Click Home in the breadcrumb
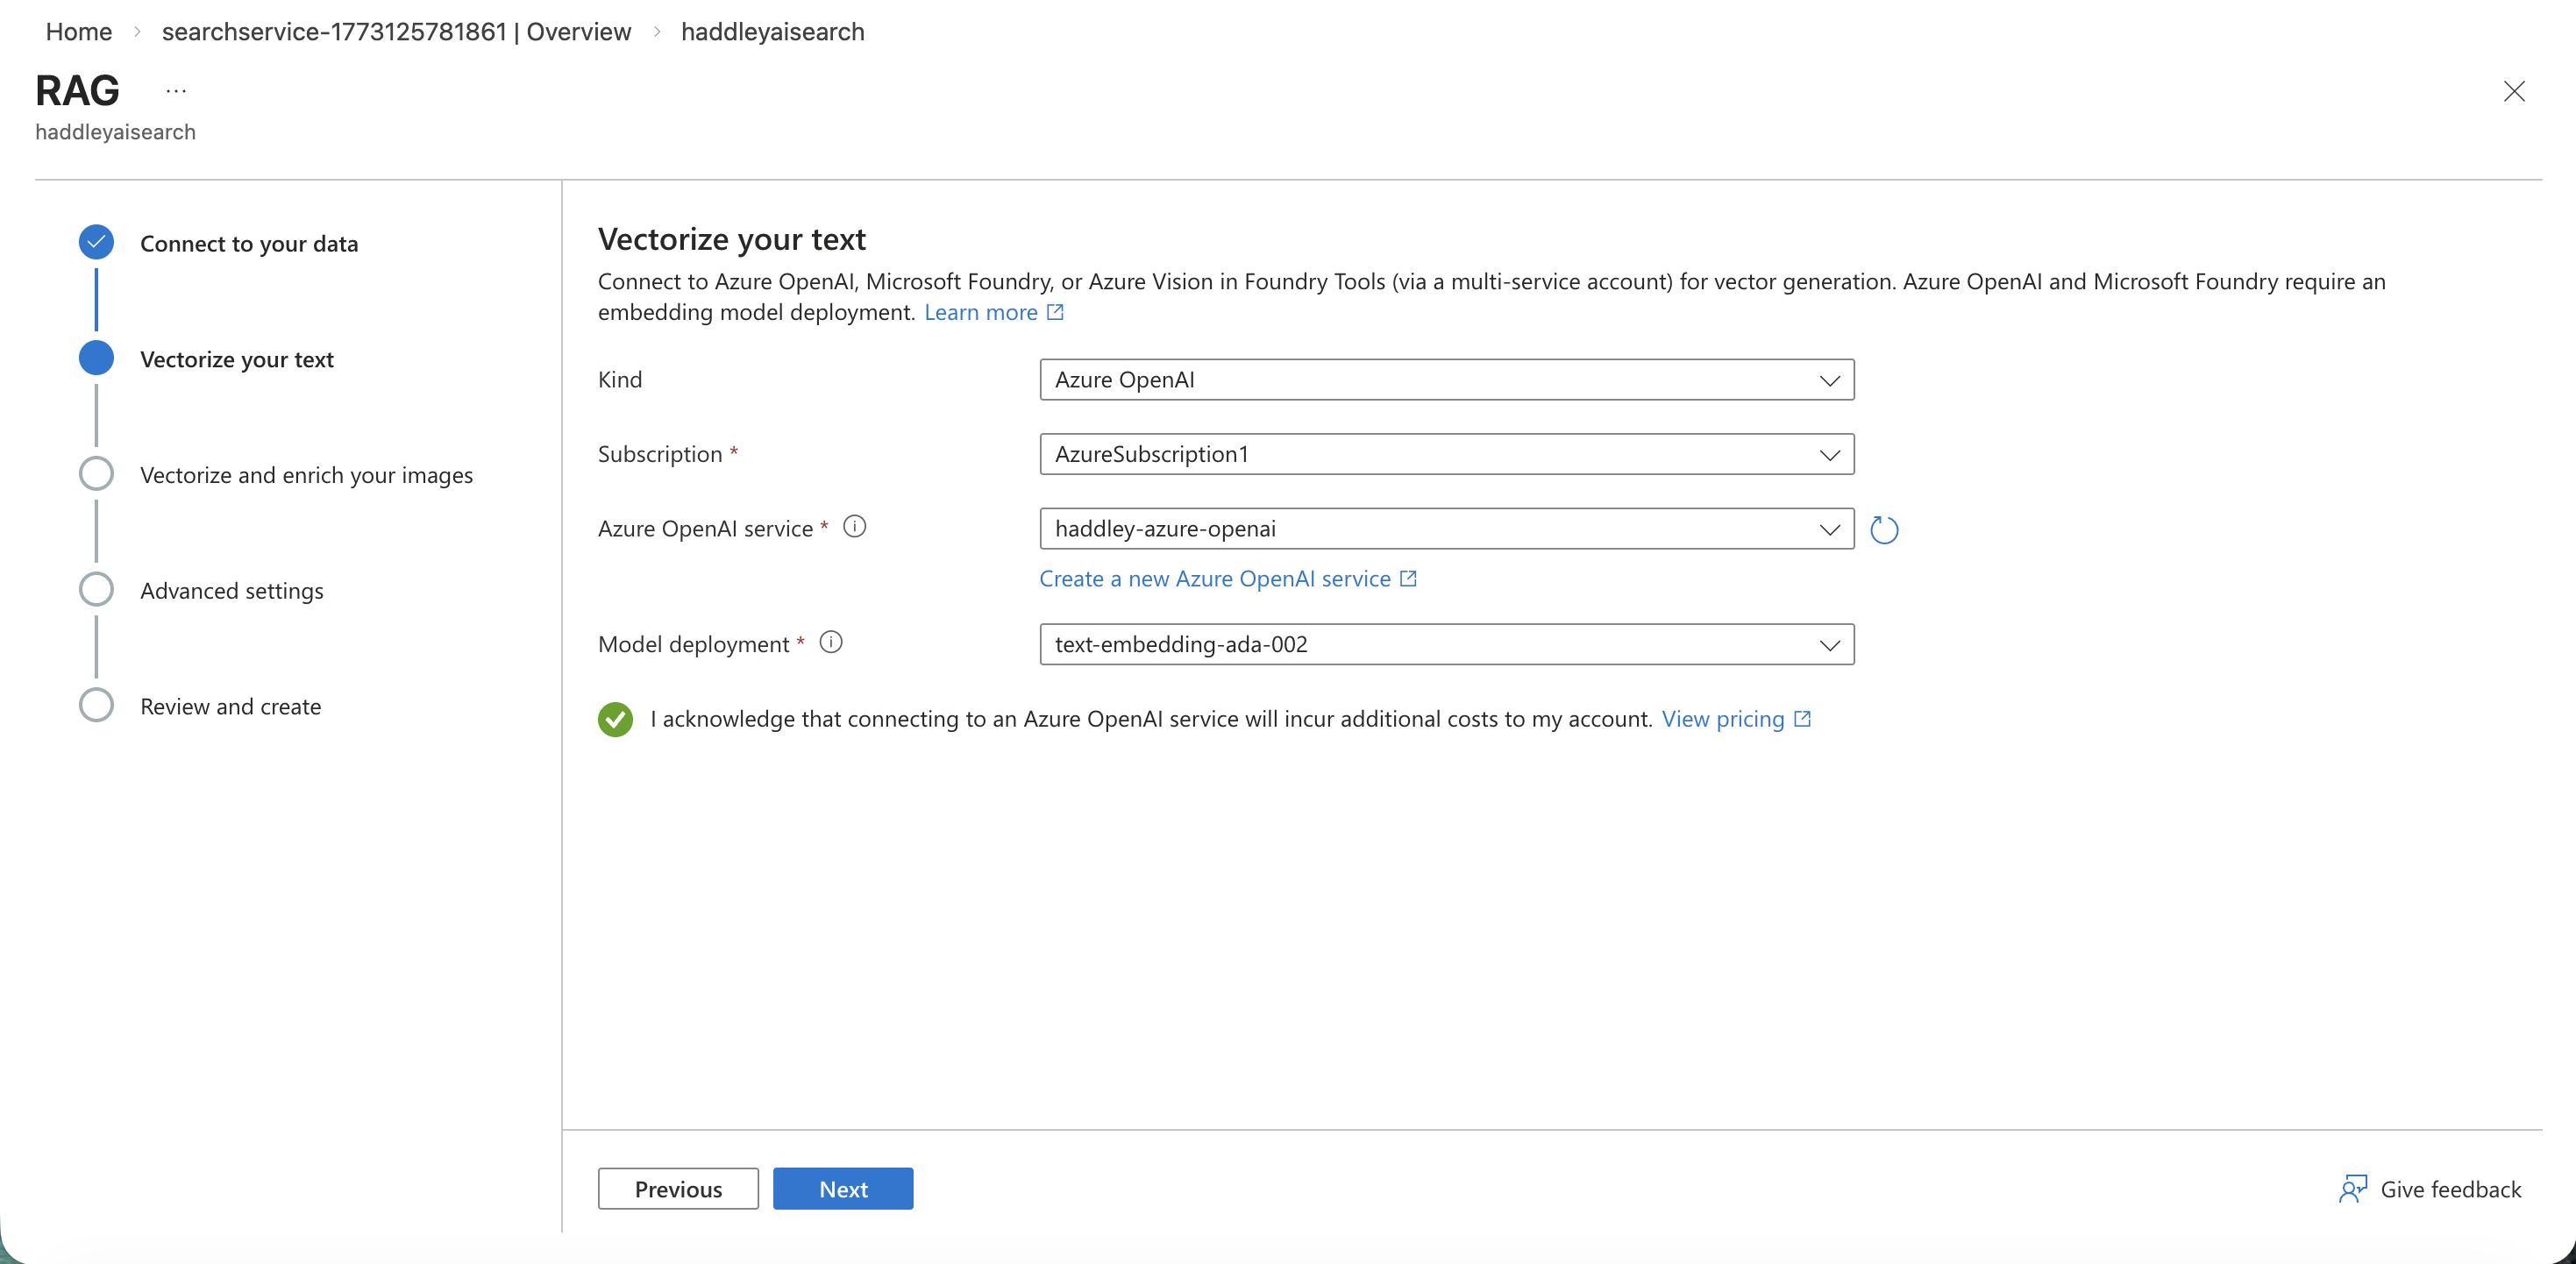This screenshot has height=1264, width=2576. tap(78, 32)
